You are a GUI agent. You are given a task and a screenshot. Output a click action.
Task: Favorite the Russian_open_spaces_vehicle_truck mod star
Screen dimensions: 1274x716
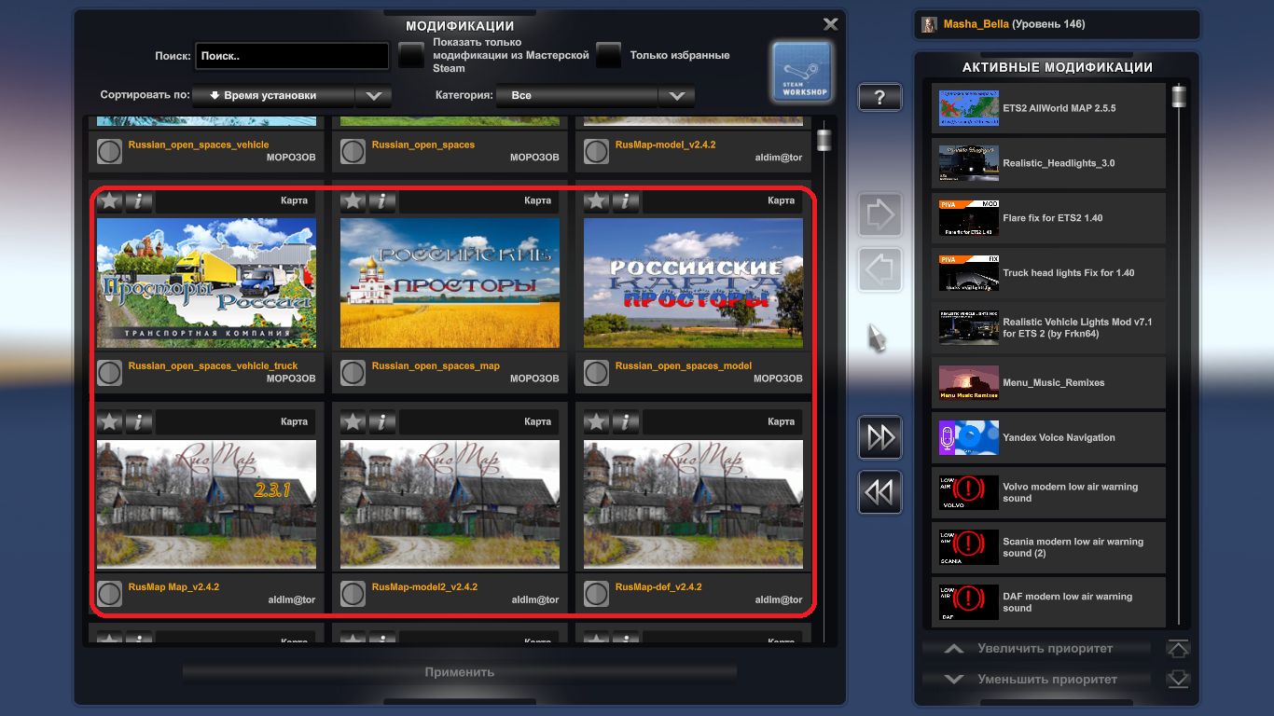click(x=110, y=200)
